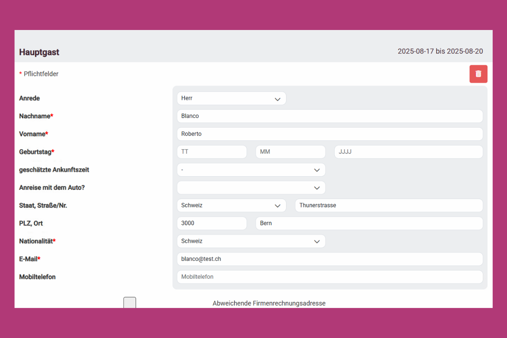Image resolution: width=507 pixels, height=338 pixels.
Task: Focus the birthday year JJJJ field
Action: click(x=408, y=152)
